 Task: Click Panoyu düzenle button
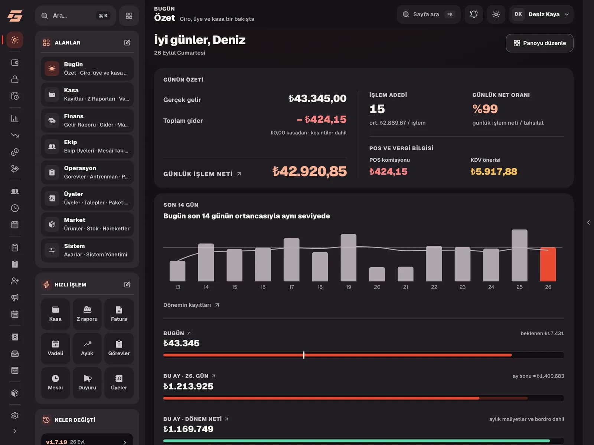(539, 43)
